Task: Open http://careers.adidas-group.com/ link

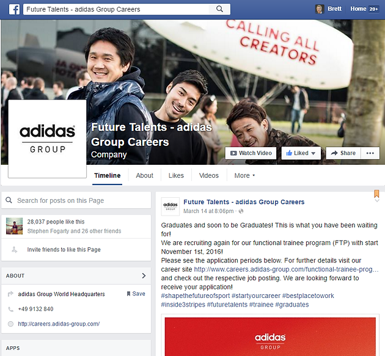Action: pyautogui.click(x=59, y=324)
